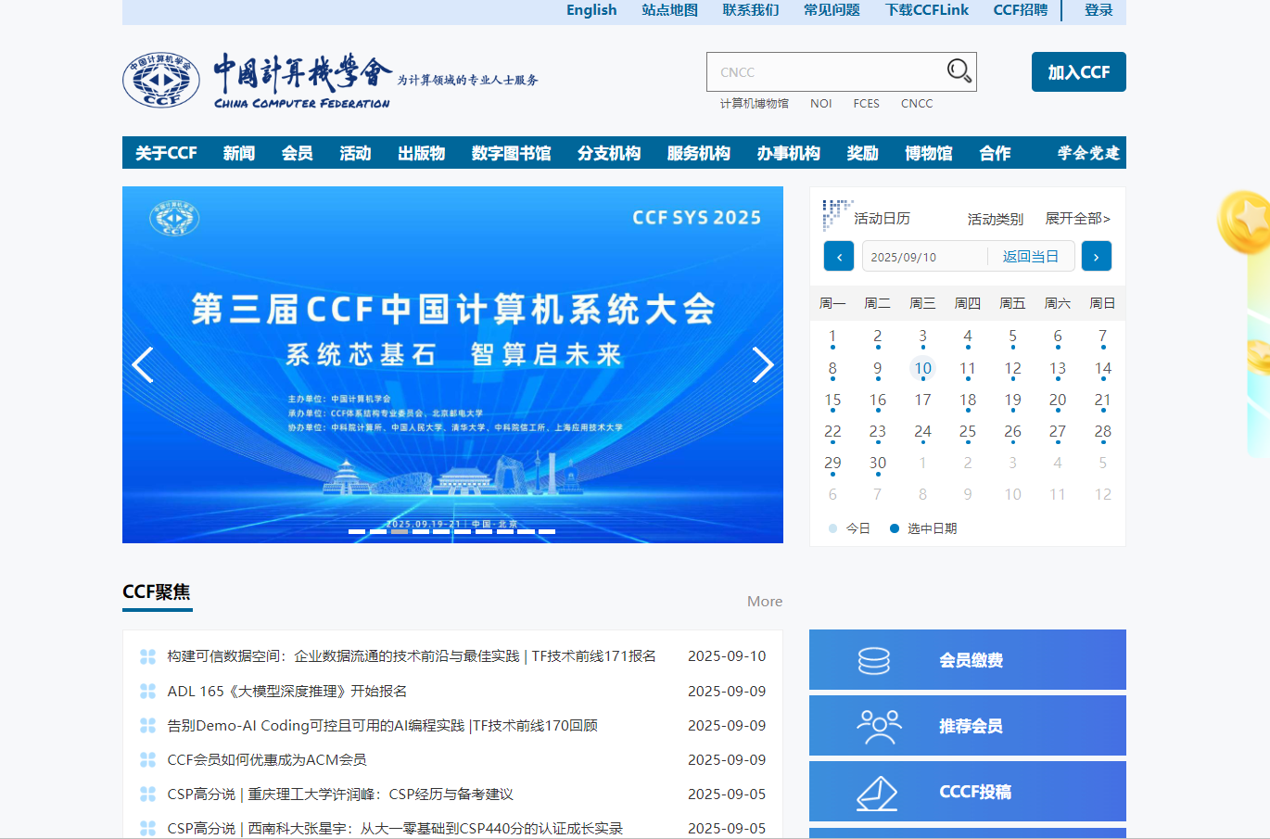The height and width of the screenshot is (839, 1270).
Task: Open the 办事机构 menu
Action: [788, 153]
